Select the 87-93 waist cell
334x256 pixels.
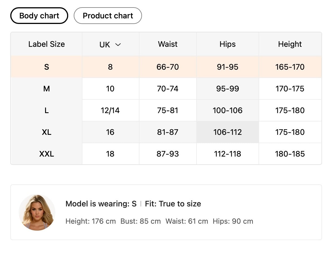pos(168,154)
